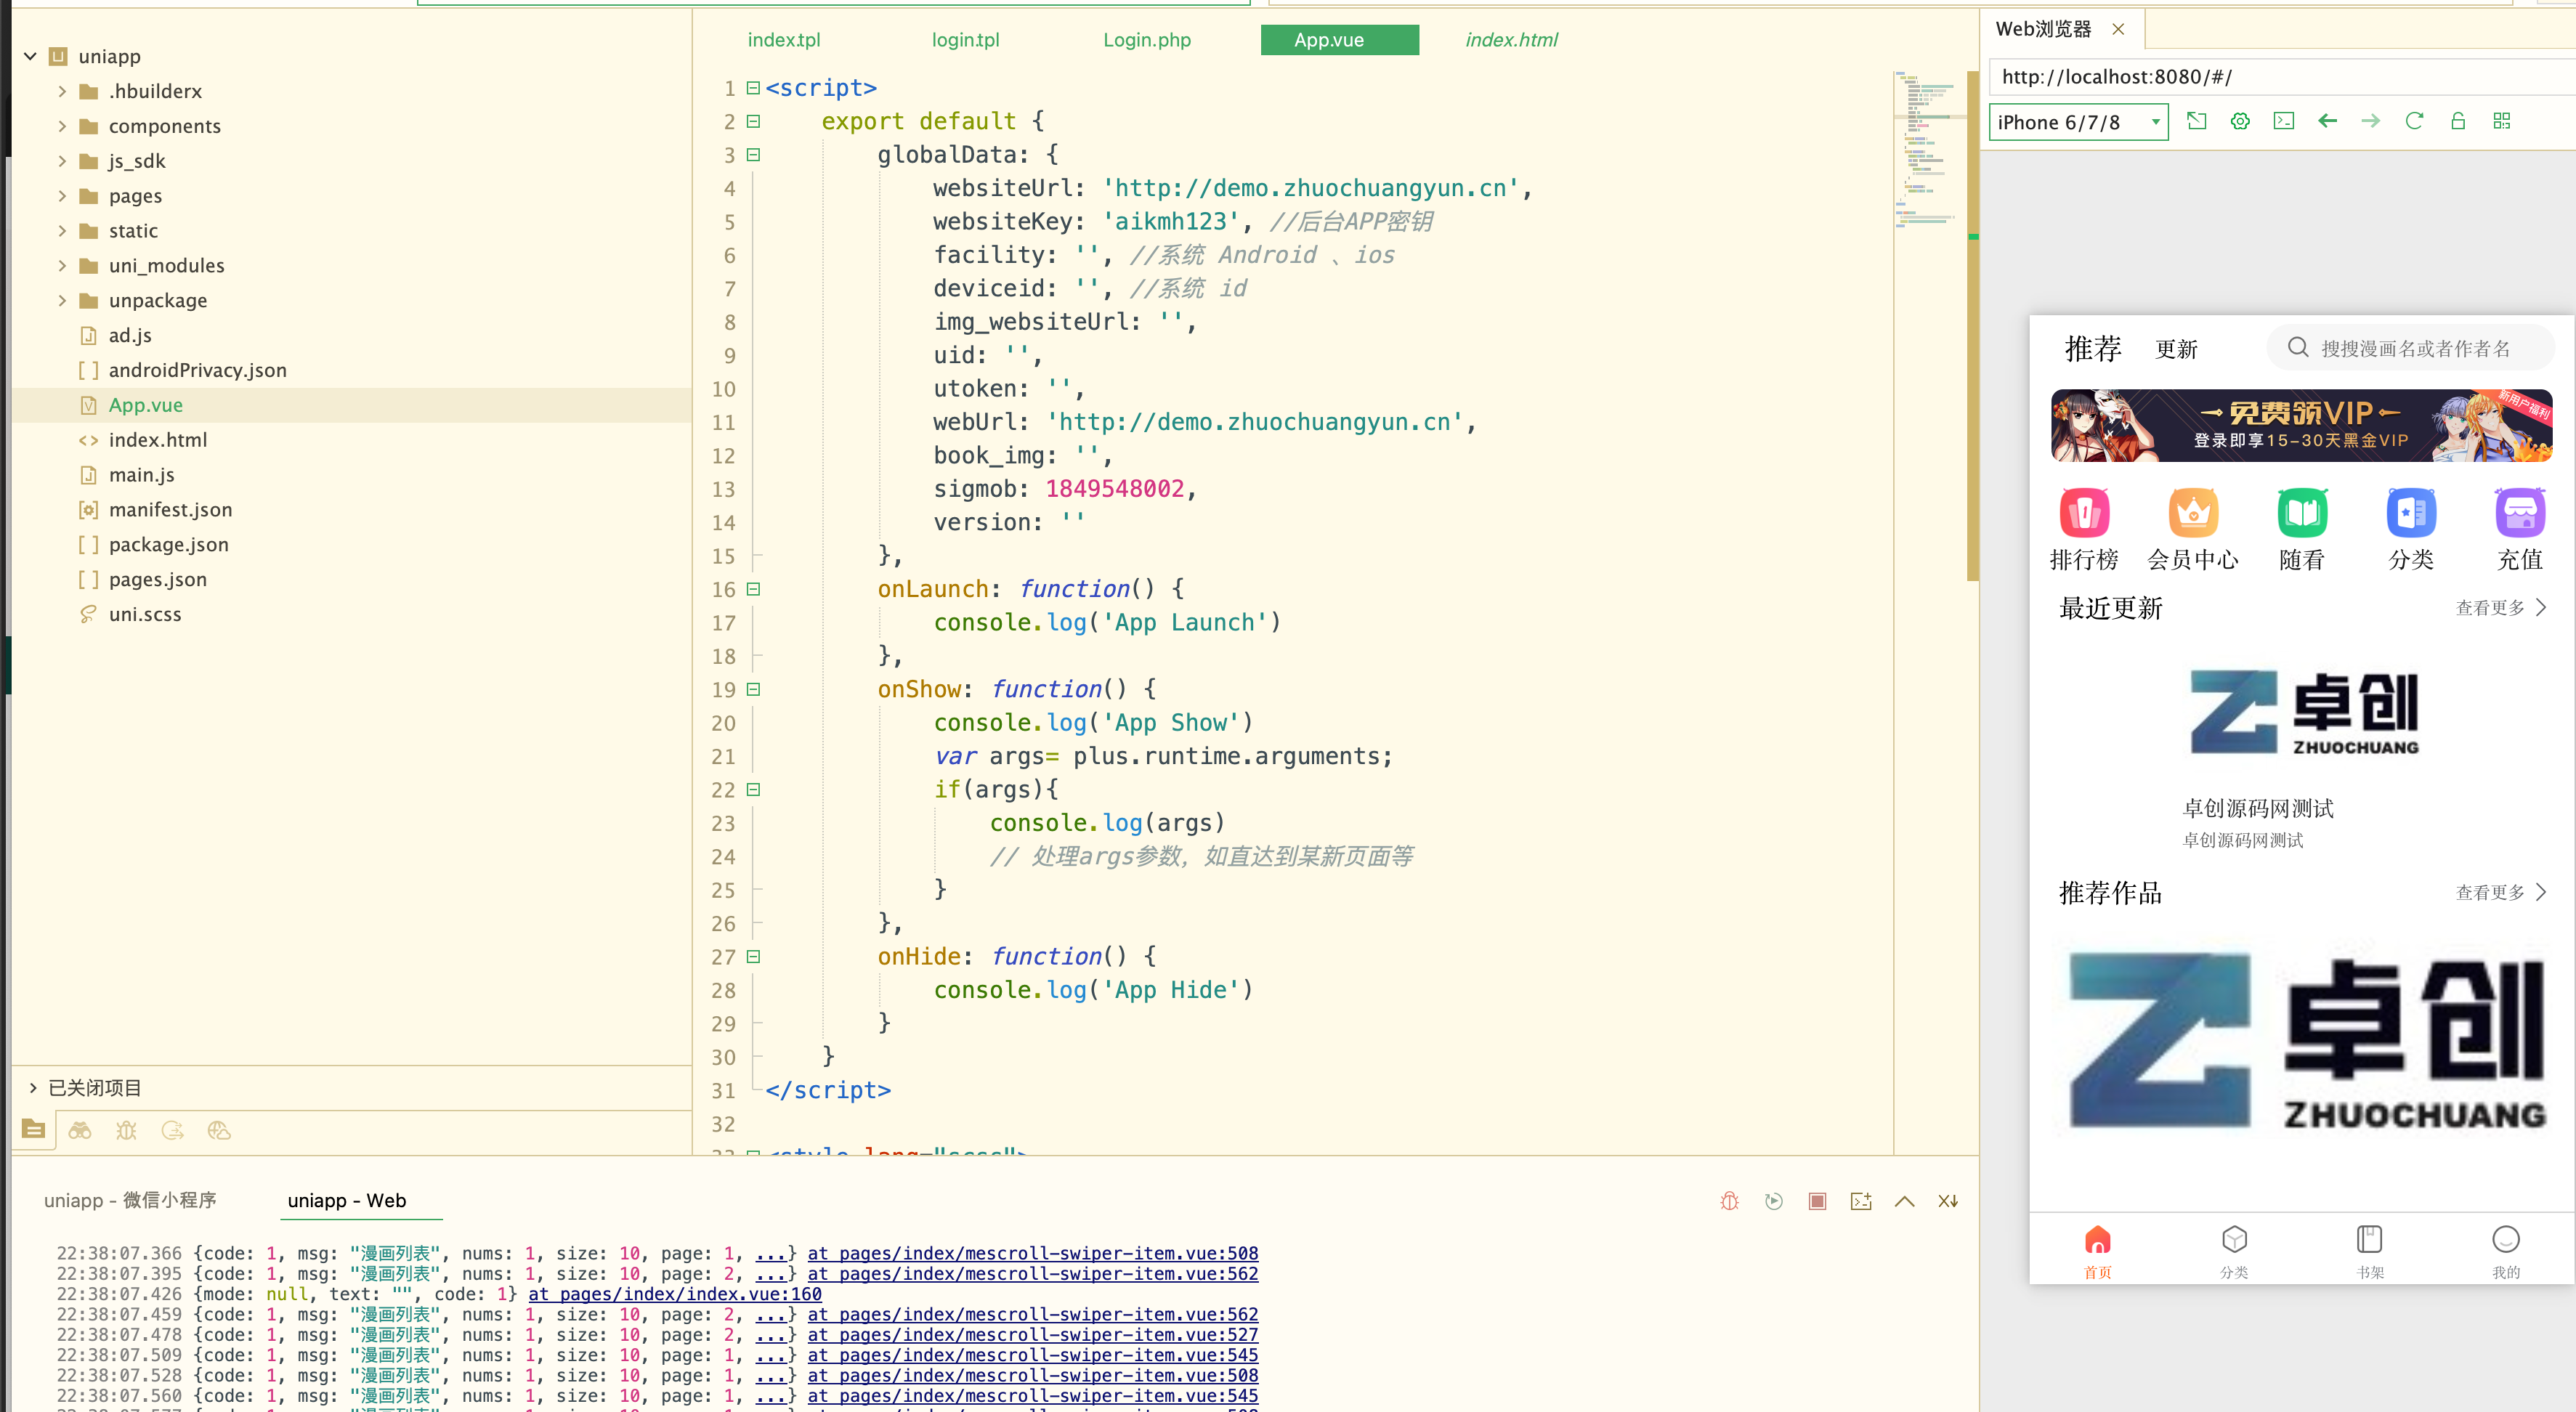The image size is (2576, 1412).
Task: Fold the globalData block at line 3
Action: 753,155
